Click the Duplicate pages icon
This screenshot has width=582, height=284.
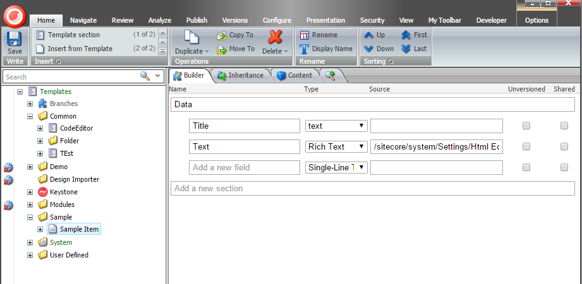pyautogui.click(x=192, y=38)
